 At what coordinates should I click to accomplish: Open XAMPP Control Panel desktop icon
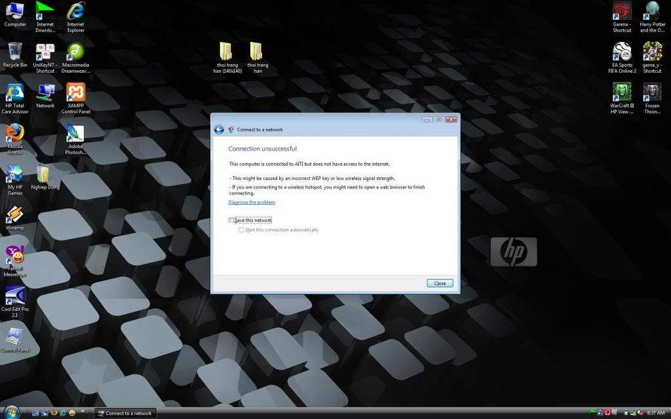75,93
